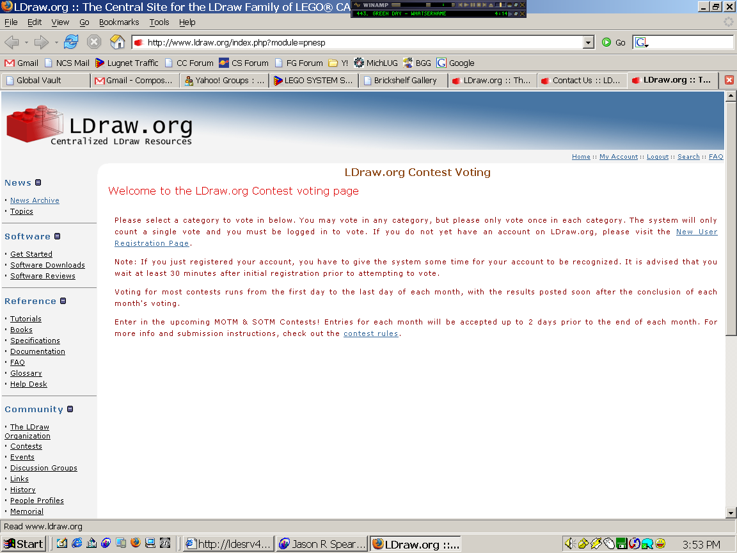
Task: Click the green Go button icon
Action: point(606,42)
